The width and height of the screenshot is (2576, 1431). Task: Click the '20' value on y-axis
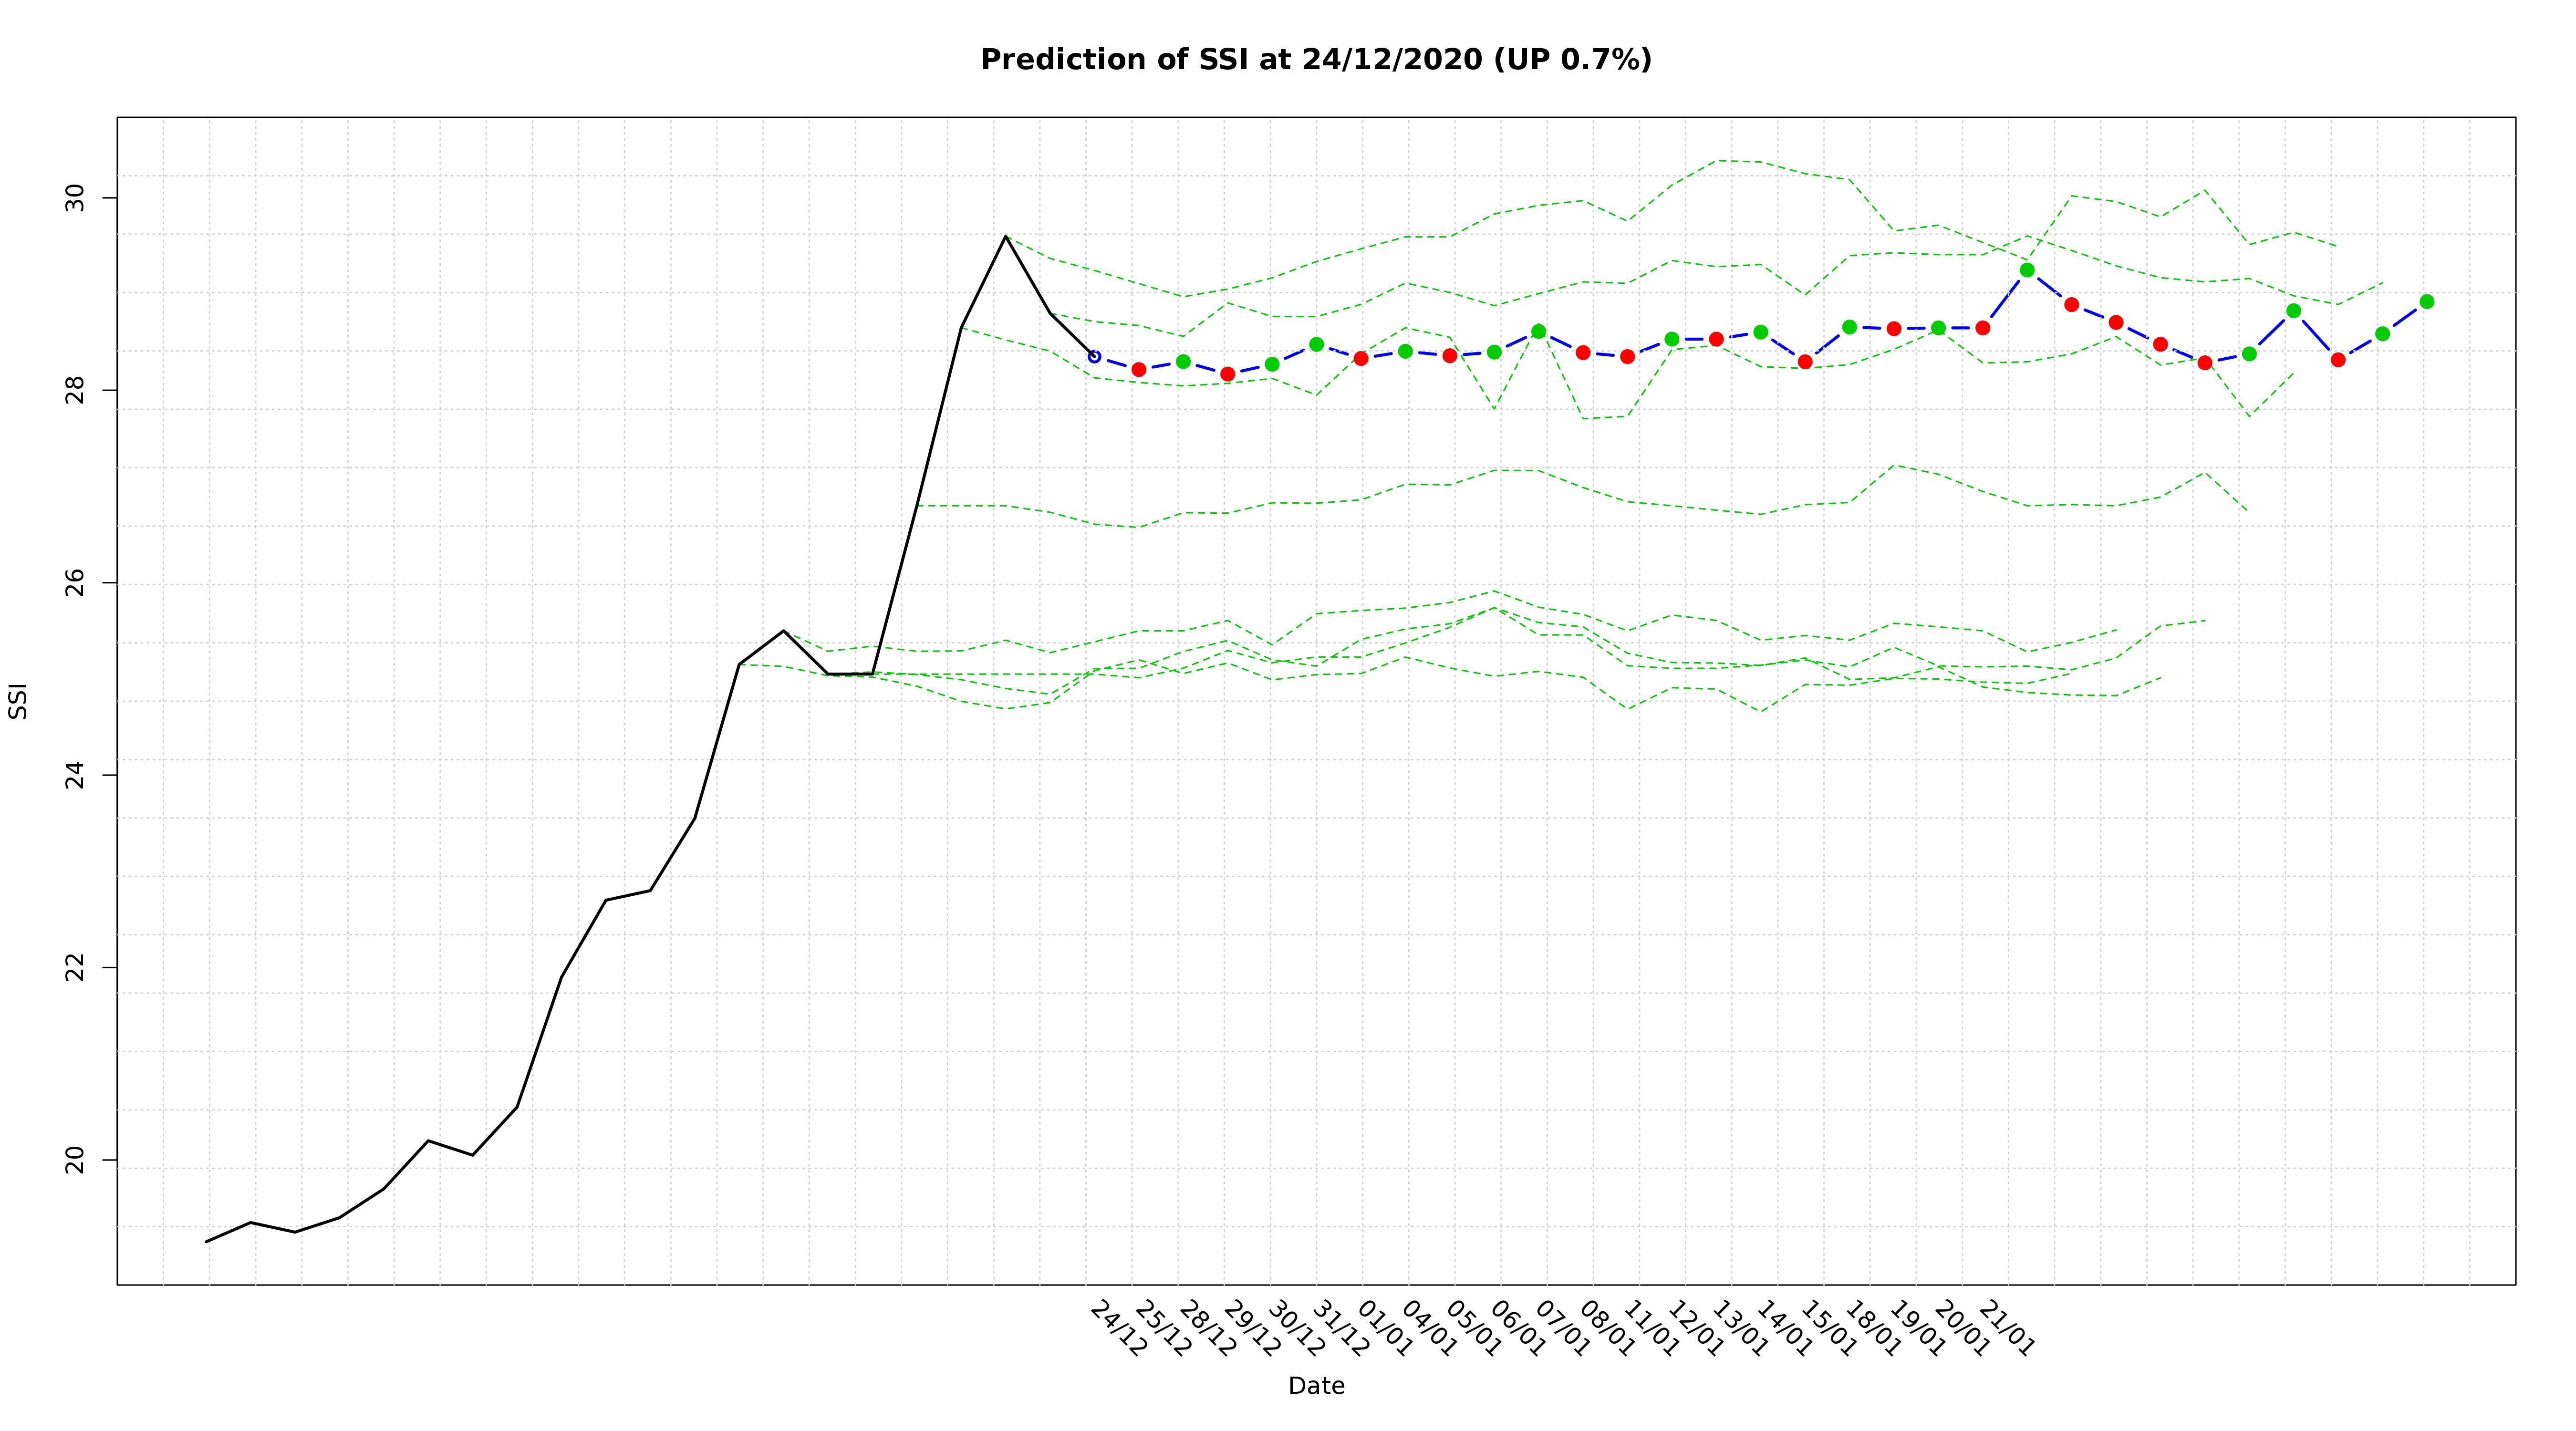76,1160
